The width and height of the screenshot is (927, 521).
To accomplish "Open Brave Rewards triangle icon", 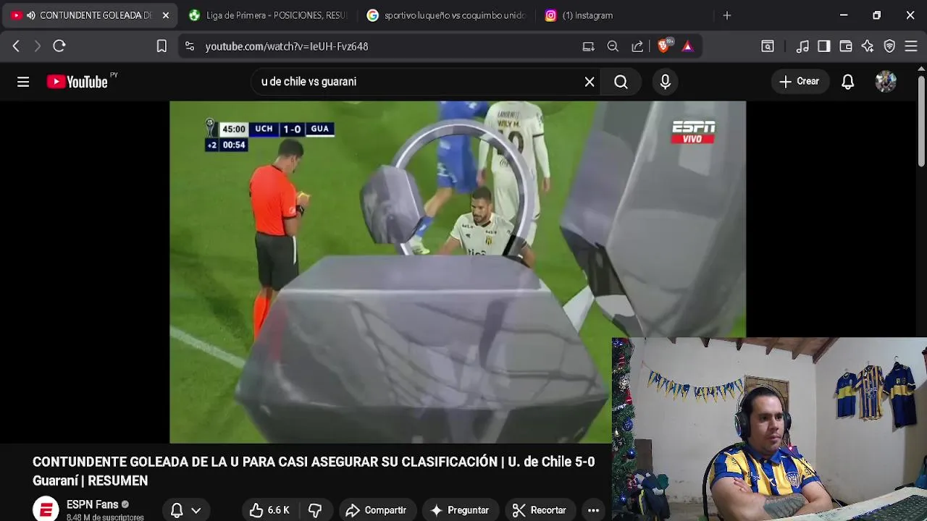I will pyautogui.click(x=687, y=46).
